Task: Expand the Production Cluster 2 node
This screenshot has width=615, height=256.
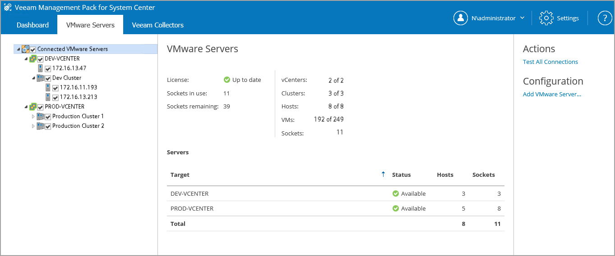Action: 33,126
